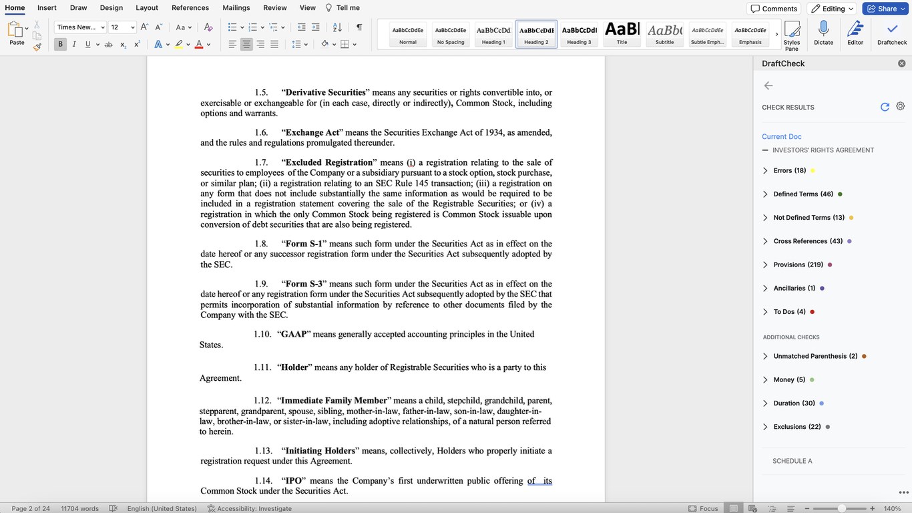
Task: Click the Format Painter brush icon
Action: click(x=37, y=47)
